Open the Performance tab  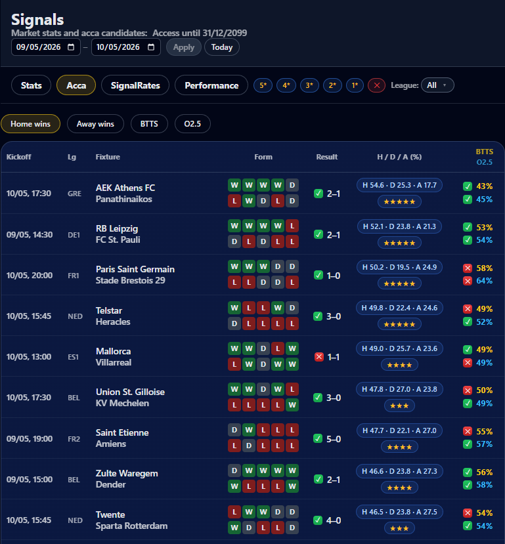point(211,85)
